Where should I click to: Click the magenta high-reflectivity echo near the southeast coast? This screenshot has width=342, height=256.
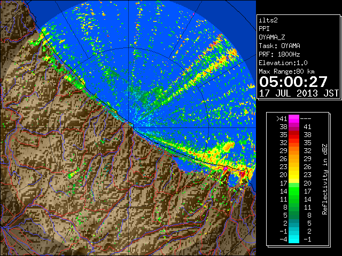226,169
